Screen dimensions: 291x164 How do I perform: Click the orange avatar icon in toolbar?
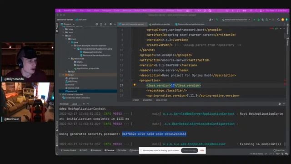click(x=283, y=20)
